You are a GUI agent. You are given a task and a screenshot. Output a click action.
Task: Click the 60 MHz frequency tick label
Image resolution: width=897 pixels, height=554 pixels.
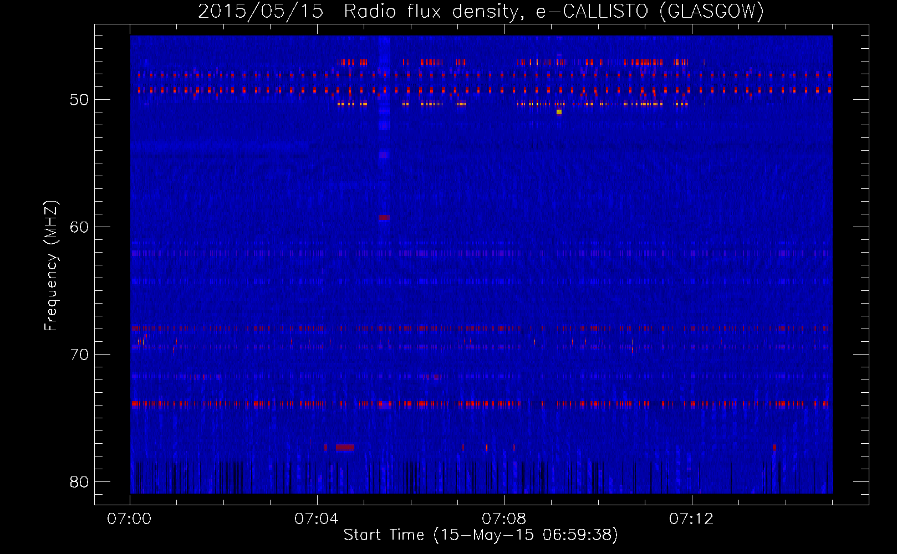click(x=79, y=227)
